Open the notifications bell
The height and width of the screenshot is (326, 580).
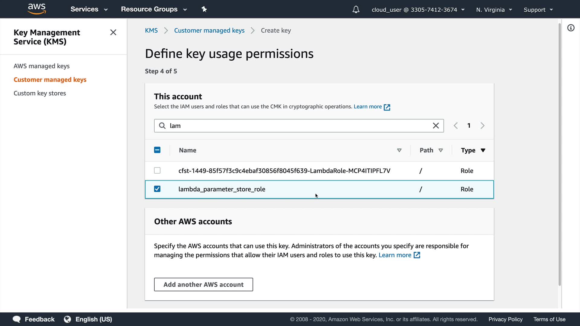click(356, 10)
